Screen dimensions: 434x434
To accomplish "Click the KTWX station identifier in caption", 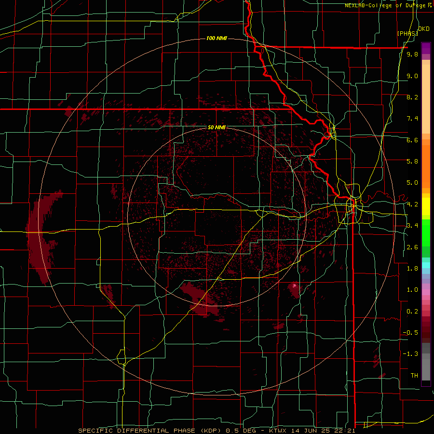I will [x=278, y=431].
